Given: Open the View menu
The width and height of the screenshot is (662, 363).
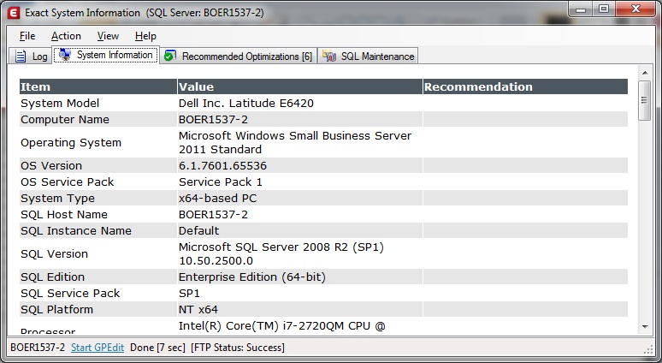Looking at the screenshot, I should pos(108,36).
